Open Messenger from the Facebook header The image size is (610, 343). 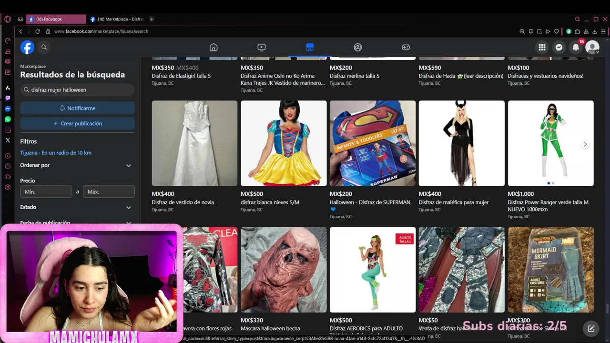[x=559, y=47]
